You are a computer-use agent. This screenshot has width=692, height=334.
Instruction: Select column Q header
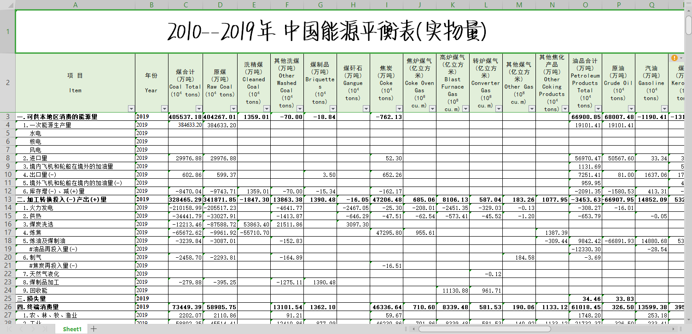click(x=651, y=5)
